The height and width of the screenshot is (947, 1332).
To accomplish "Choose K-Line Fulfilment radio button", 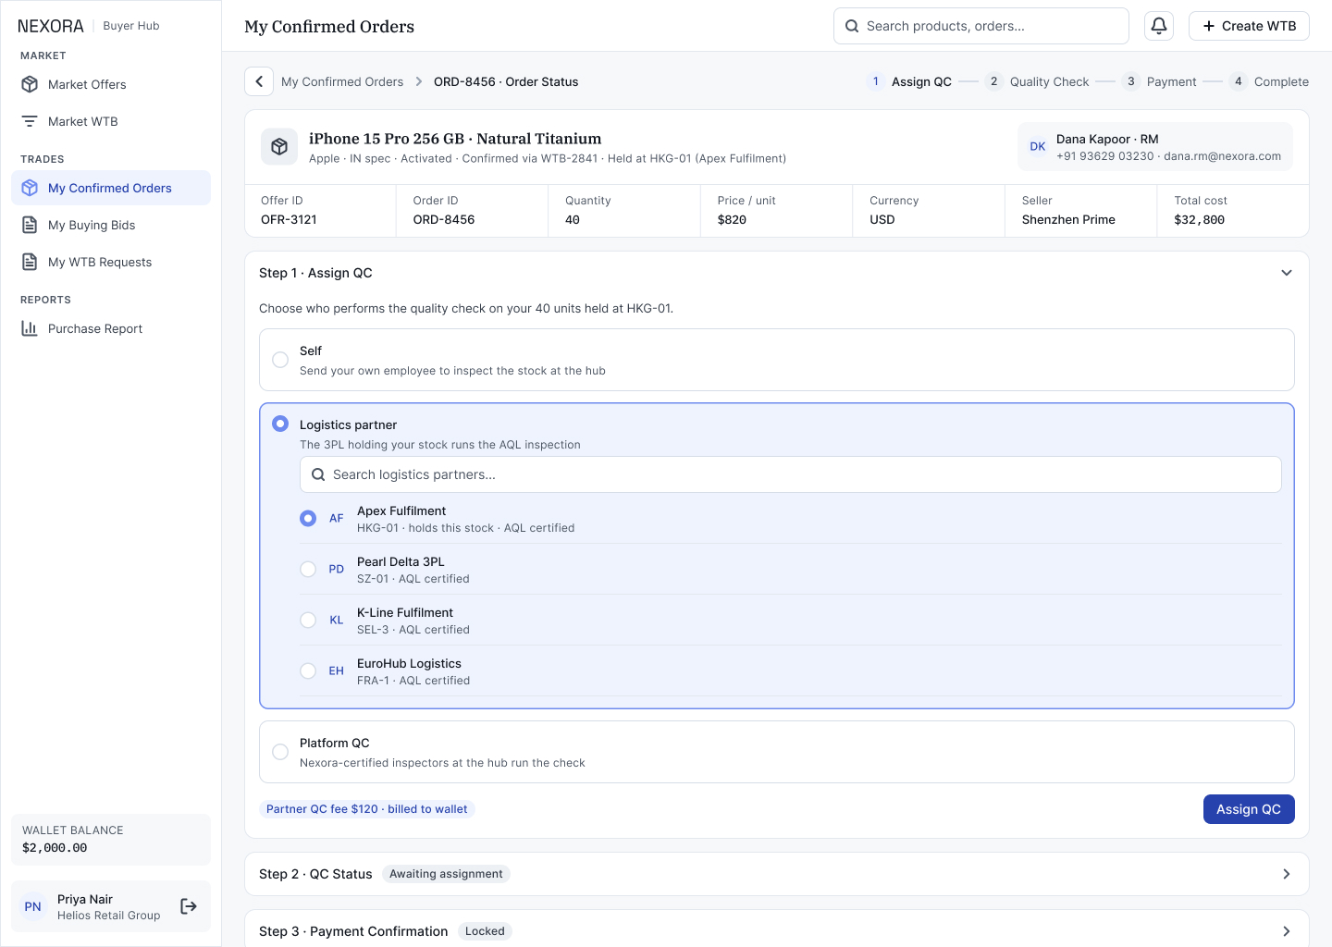I will (308, 621).
